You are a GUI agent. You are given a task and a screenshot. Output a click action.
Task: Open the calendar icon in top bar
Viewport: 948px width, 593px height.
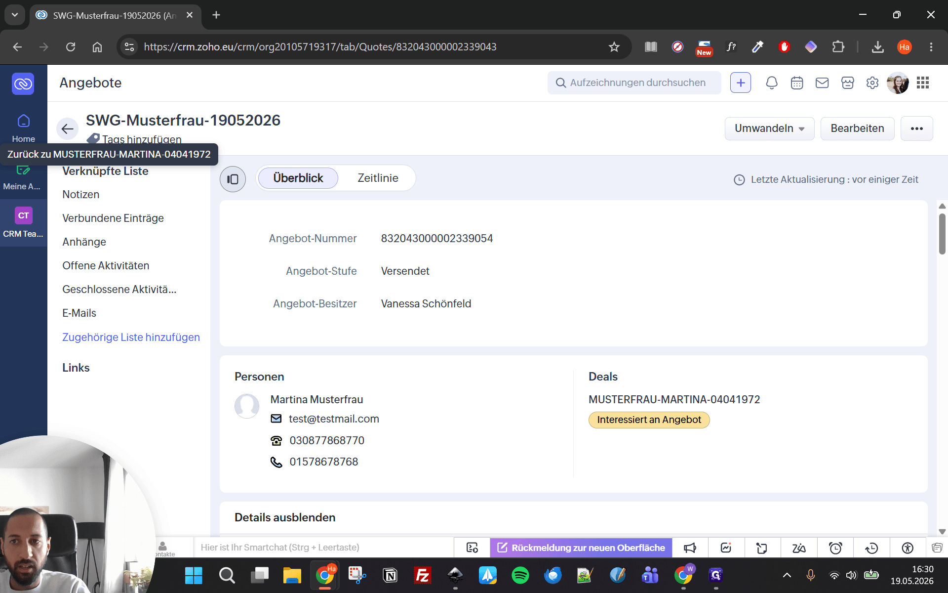pyautogui.click(x=797, y=83)
